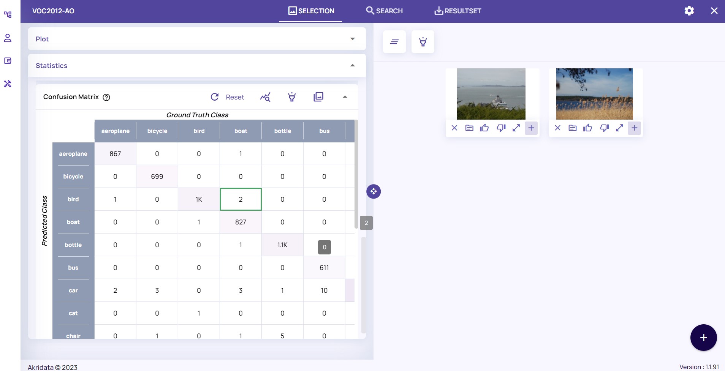This screenshot has height=371, width=725.
Task: Open the settings gear
Action: coord(689,11)
